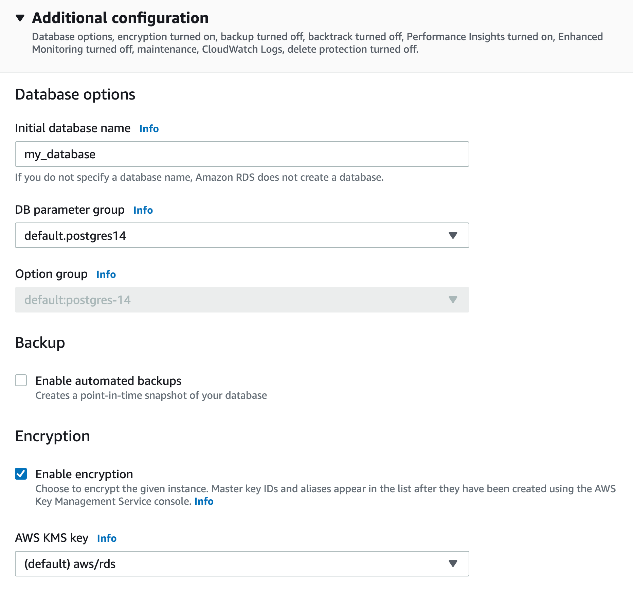Uncheck the Enable encryption checkbox

pos(21,474)
